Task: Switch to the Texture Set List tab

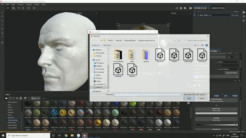Action: 200,8
